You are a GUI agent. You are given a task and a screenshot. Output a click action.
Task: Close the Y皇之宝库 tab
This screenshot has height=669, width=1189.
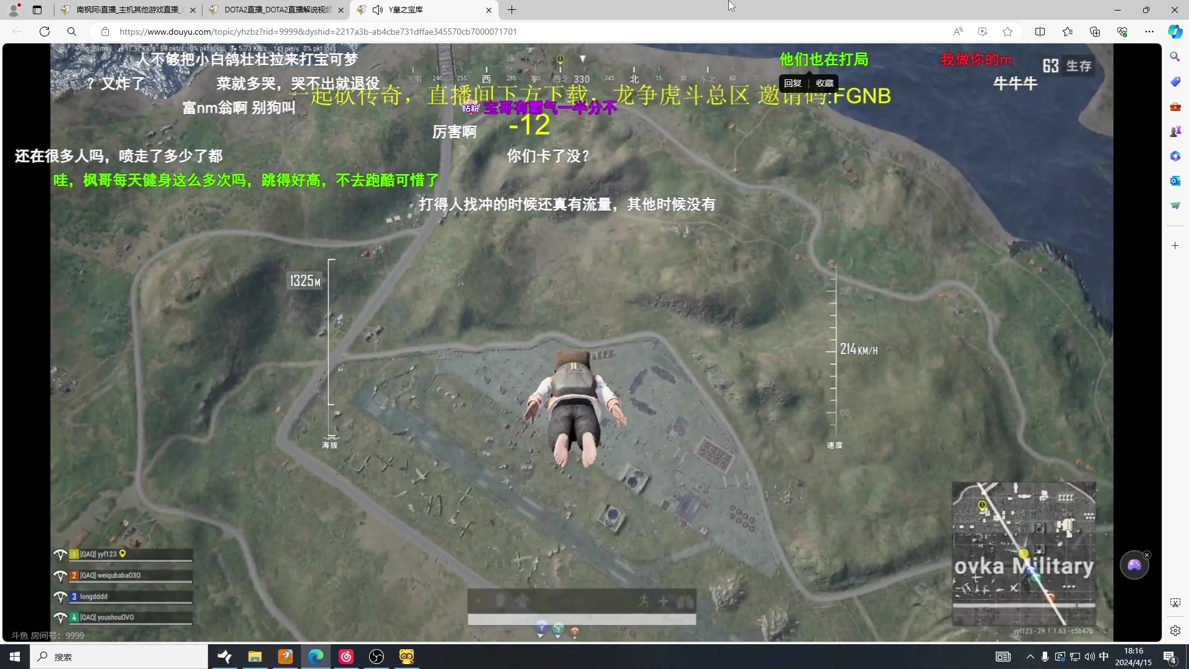489,10
